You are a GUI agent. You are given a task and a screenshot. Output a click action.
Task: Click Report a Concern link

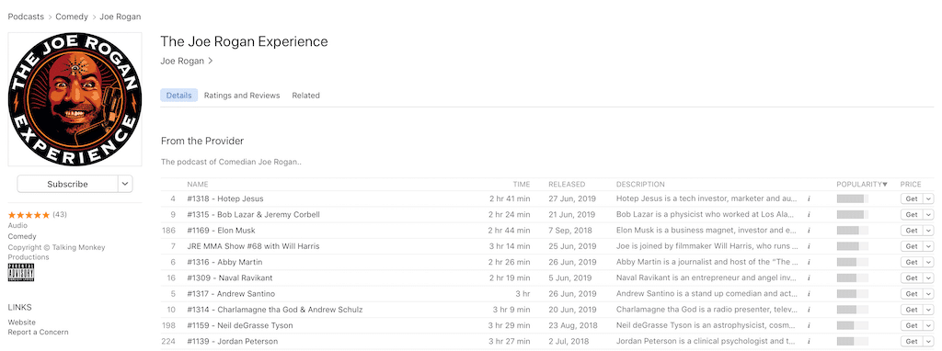pyautogui.click(x=38, y=333)
